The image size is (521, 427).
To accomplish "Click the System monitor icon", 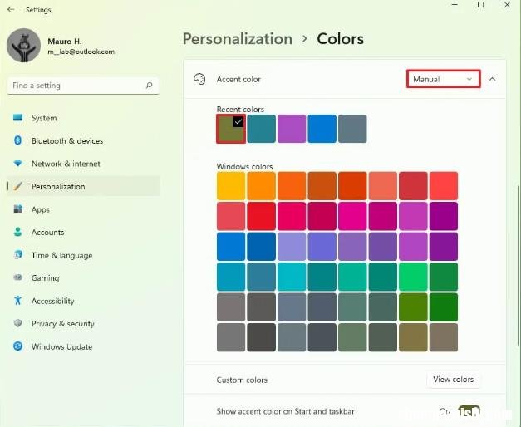I will point(18,118).
